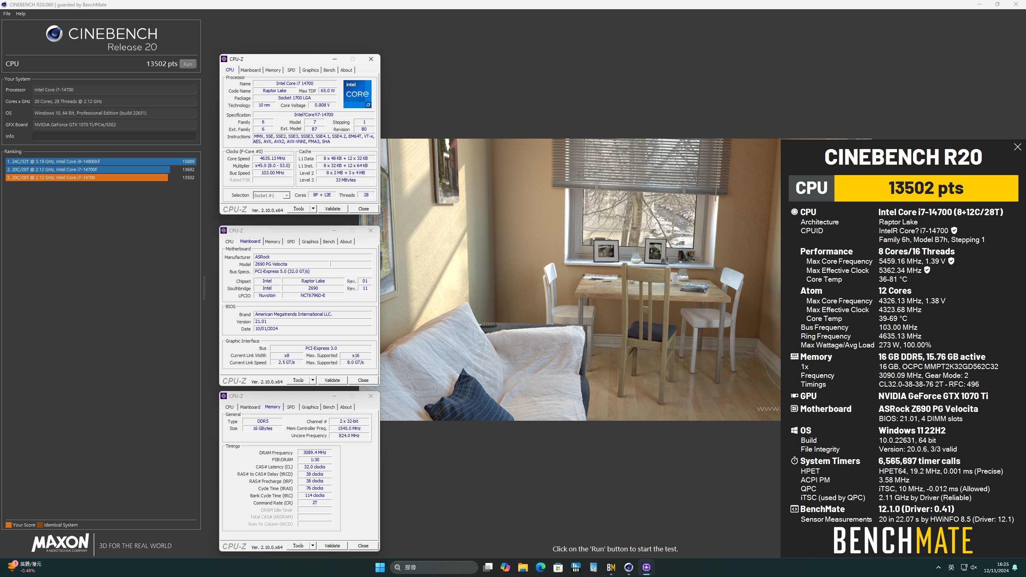This screenshot has height=577, width=1026.
Task: Click the Intel Core i7 badge in CPU-Z
Action: point(357,94)
